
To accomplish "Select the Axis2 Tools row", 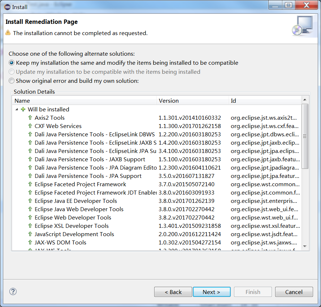I will [157, 118].
